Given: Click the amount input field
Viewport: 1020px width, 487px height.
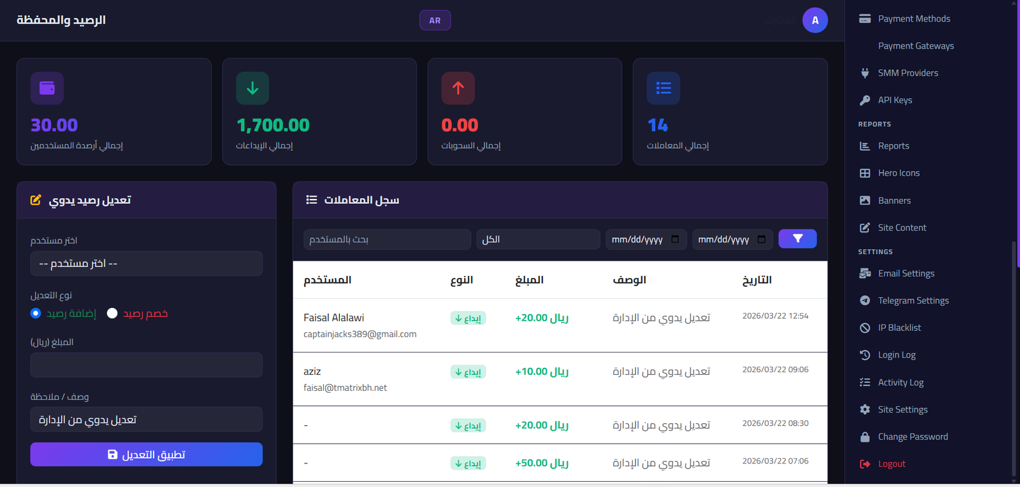Looking at the screenshot, I should pyautogui.click(x=146, y=365).
